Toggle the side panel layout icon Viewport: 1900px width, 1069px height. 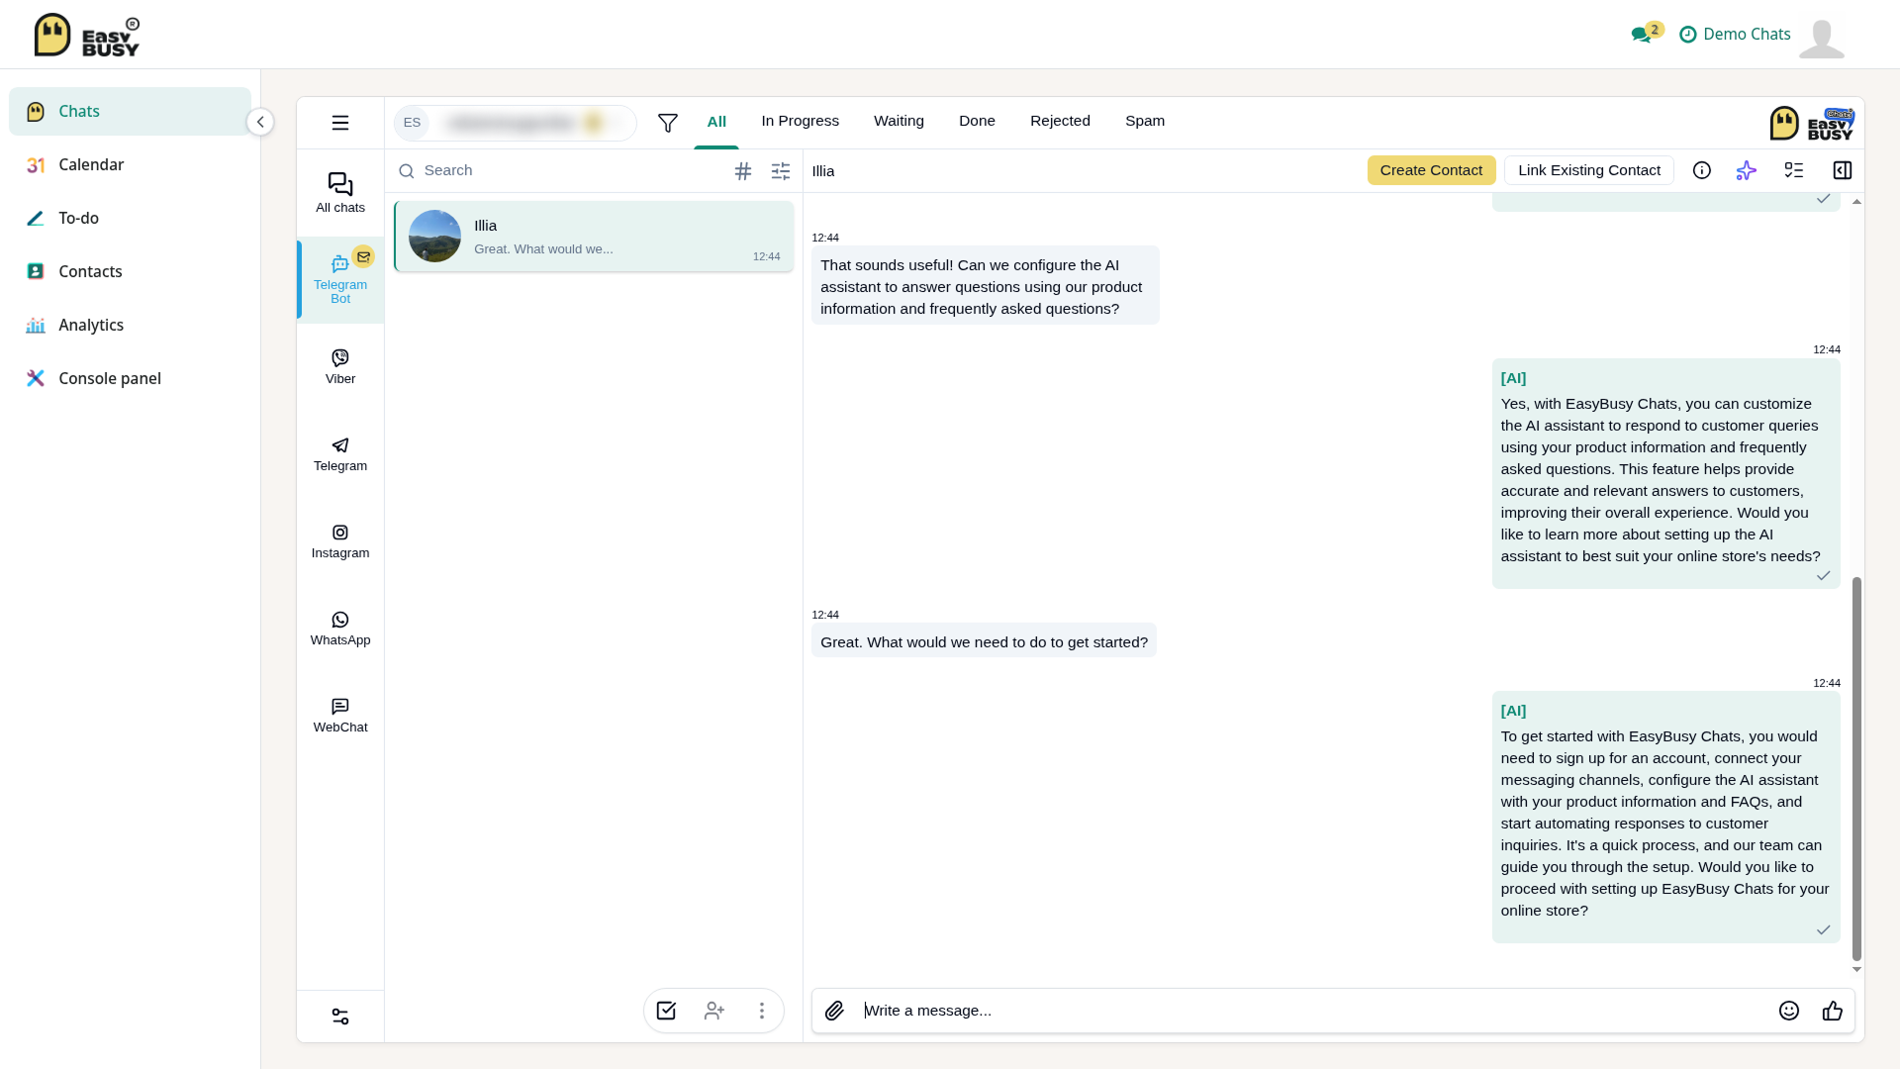[1843, 170]
